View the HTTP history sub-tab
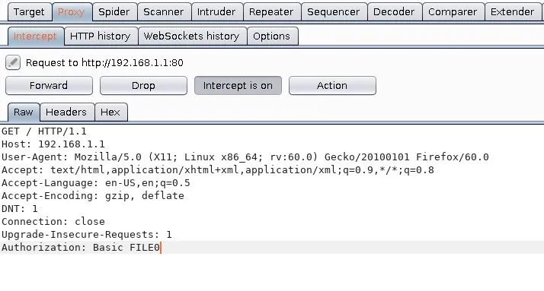544x291 pixels. click(x=101, y=36)
